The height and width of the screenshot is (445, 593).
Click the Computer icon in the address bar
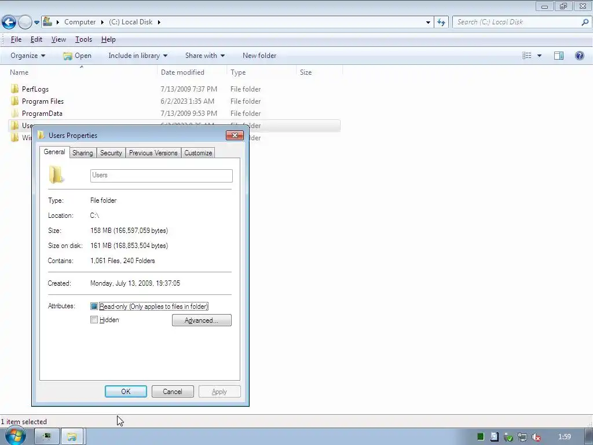click(47, 21)
